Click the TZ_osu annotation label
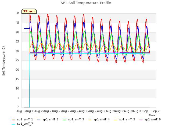 (29, 11)
